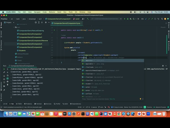Open Project panel gear options

pyautogui.click(x=46, y=22)
